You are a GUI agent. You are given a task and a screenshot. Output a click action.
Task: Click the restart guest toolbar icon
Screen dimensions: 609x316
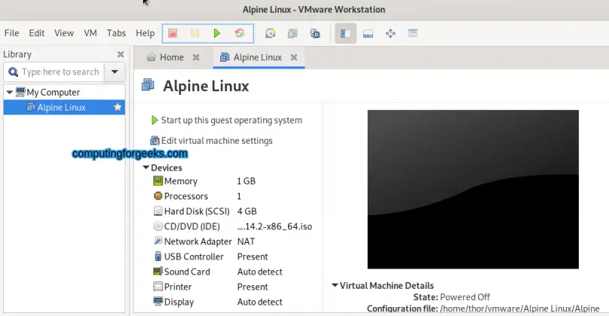click(x=240, y=33)
